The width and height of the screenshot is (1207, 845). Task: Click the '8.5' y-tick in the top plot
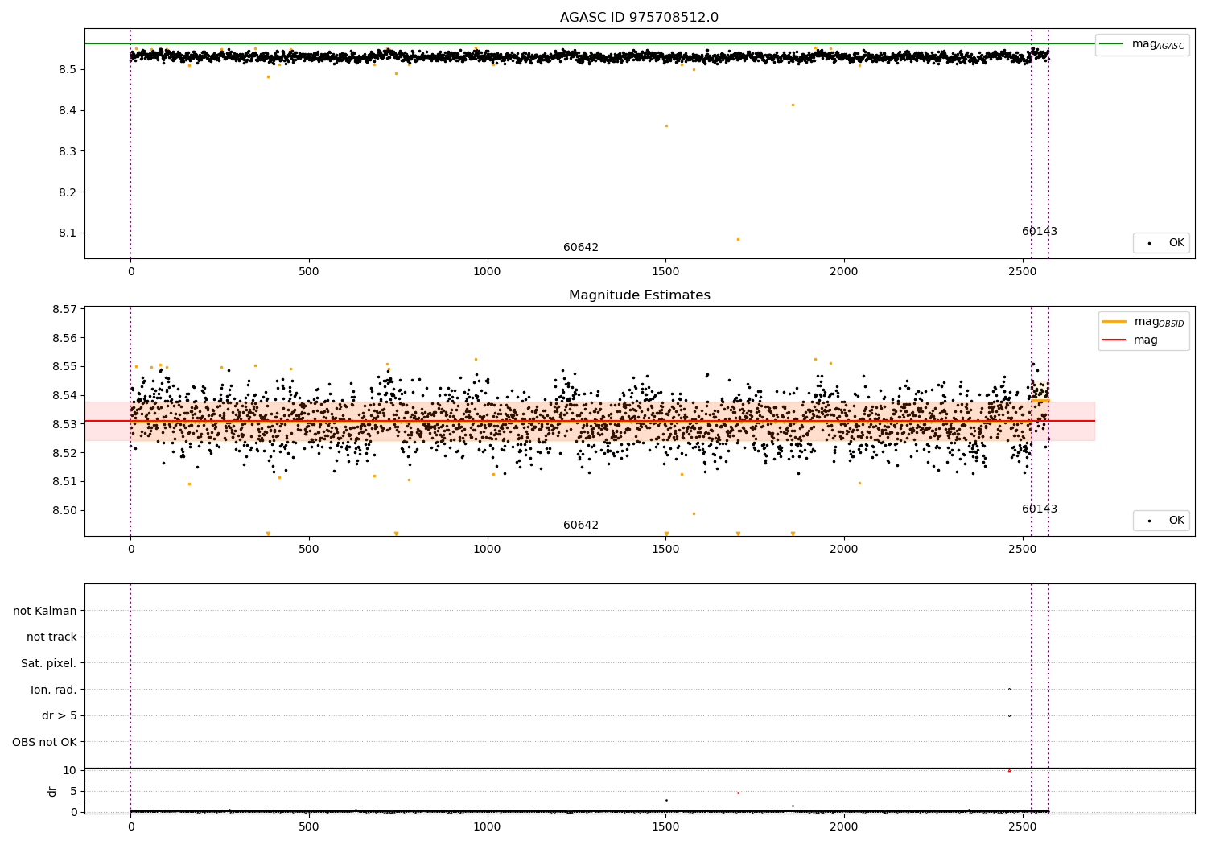coord(68,70)
